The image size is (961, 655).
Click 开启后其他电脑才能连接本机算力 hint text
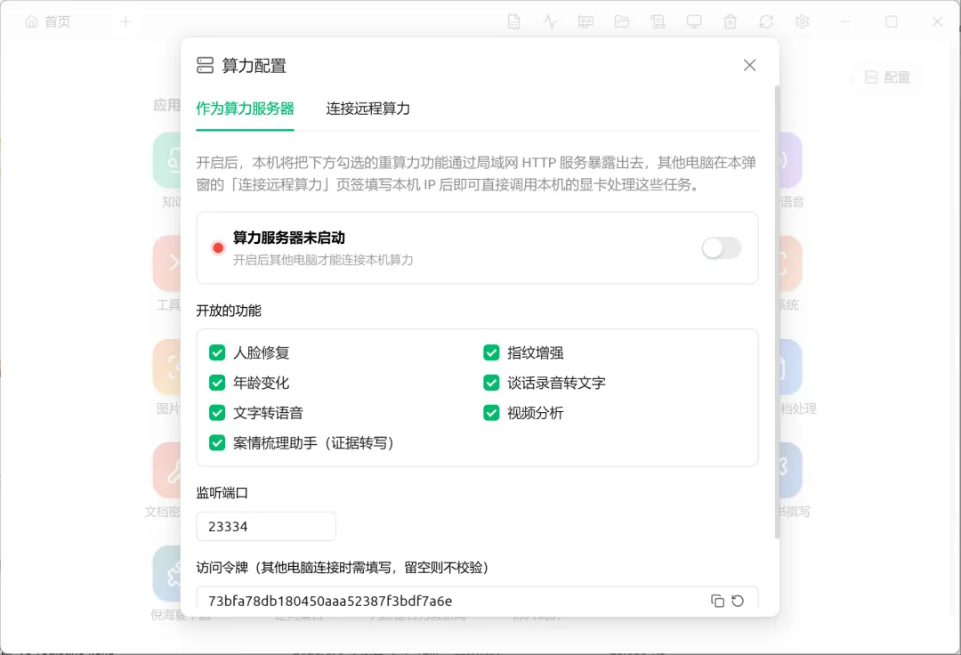(x=323, y=260)
